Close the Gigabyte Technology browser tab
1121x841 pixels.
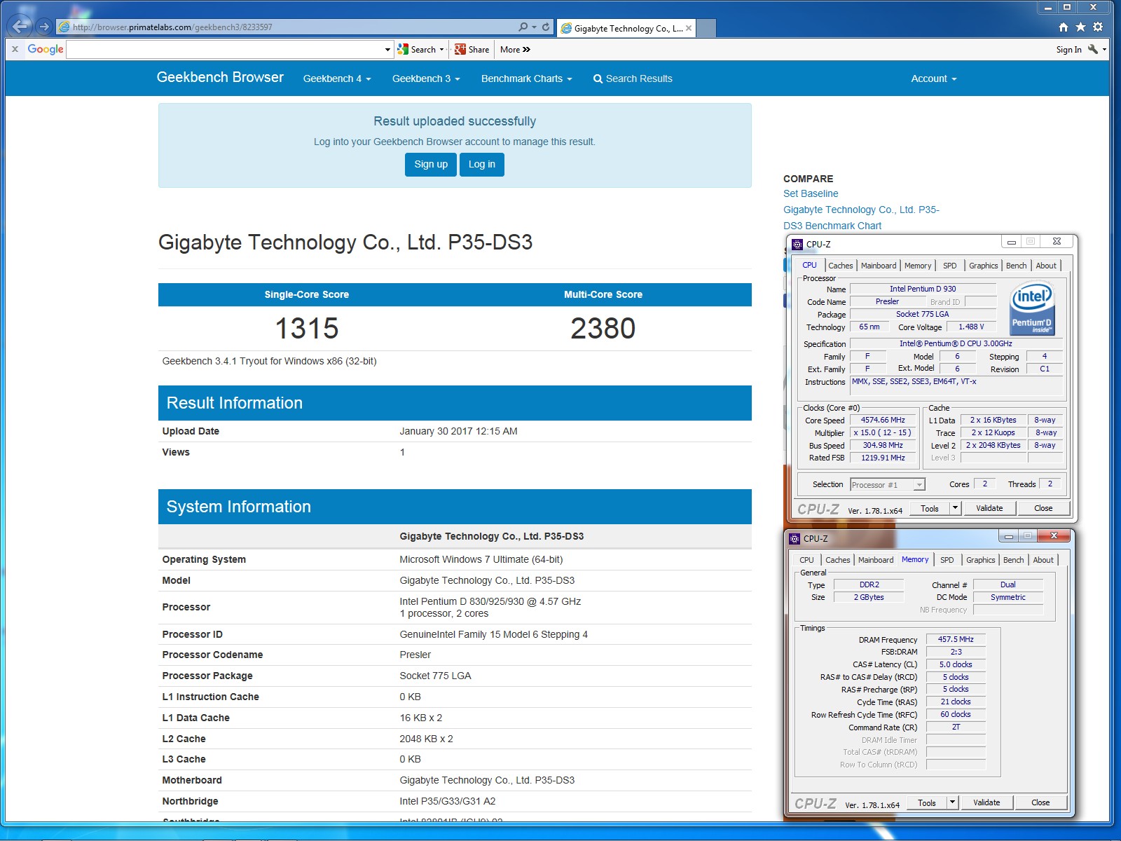(x=689, y=28)
